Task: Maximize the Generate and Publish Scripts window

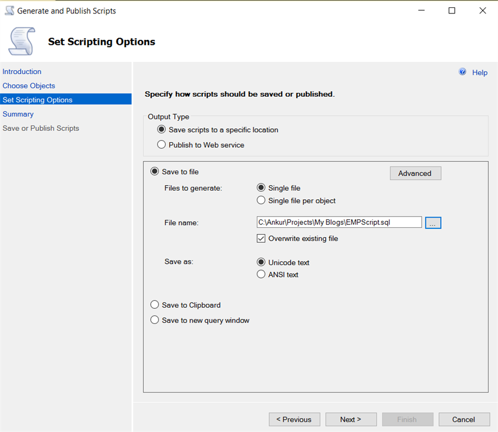Action: pos(452,11)
